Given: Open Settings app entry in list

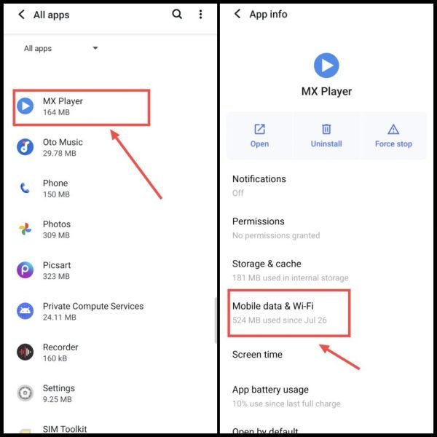Looking at the screenshot, I should click(110, 393).
